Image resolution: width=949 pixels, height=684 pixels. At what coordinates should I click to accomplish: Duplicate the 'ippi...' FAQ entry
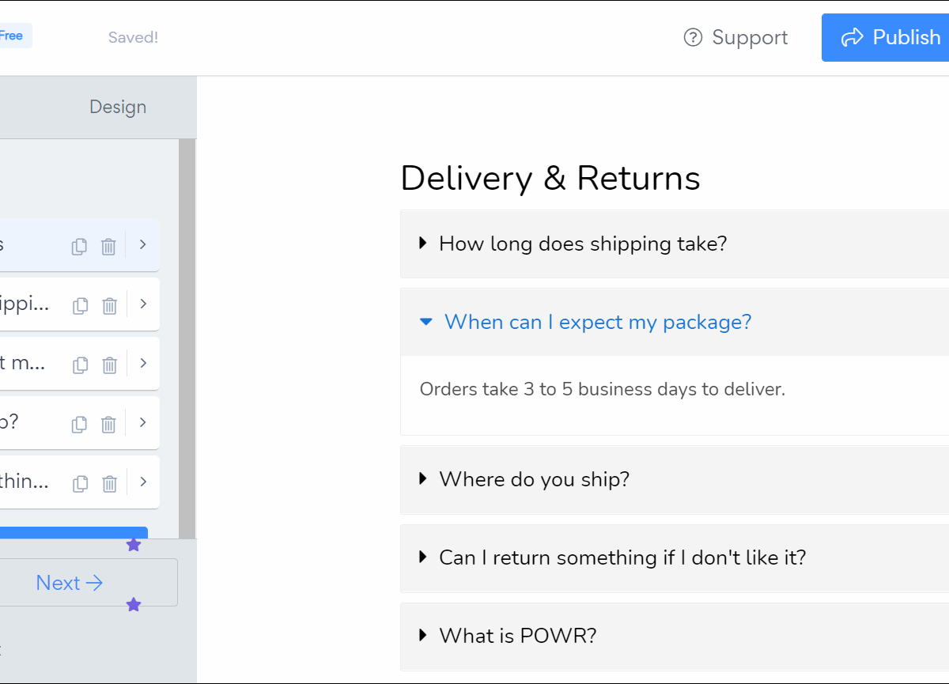(80, 305)
